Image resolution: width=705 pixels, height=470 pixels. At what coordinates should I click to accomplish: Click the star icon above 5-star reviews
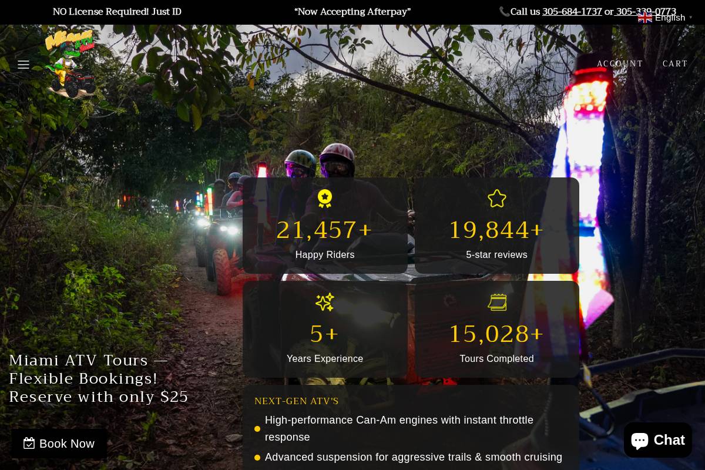pos(496,199)
